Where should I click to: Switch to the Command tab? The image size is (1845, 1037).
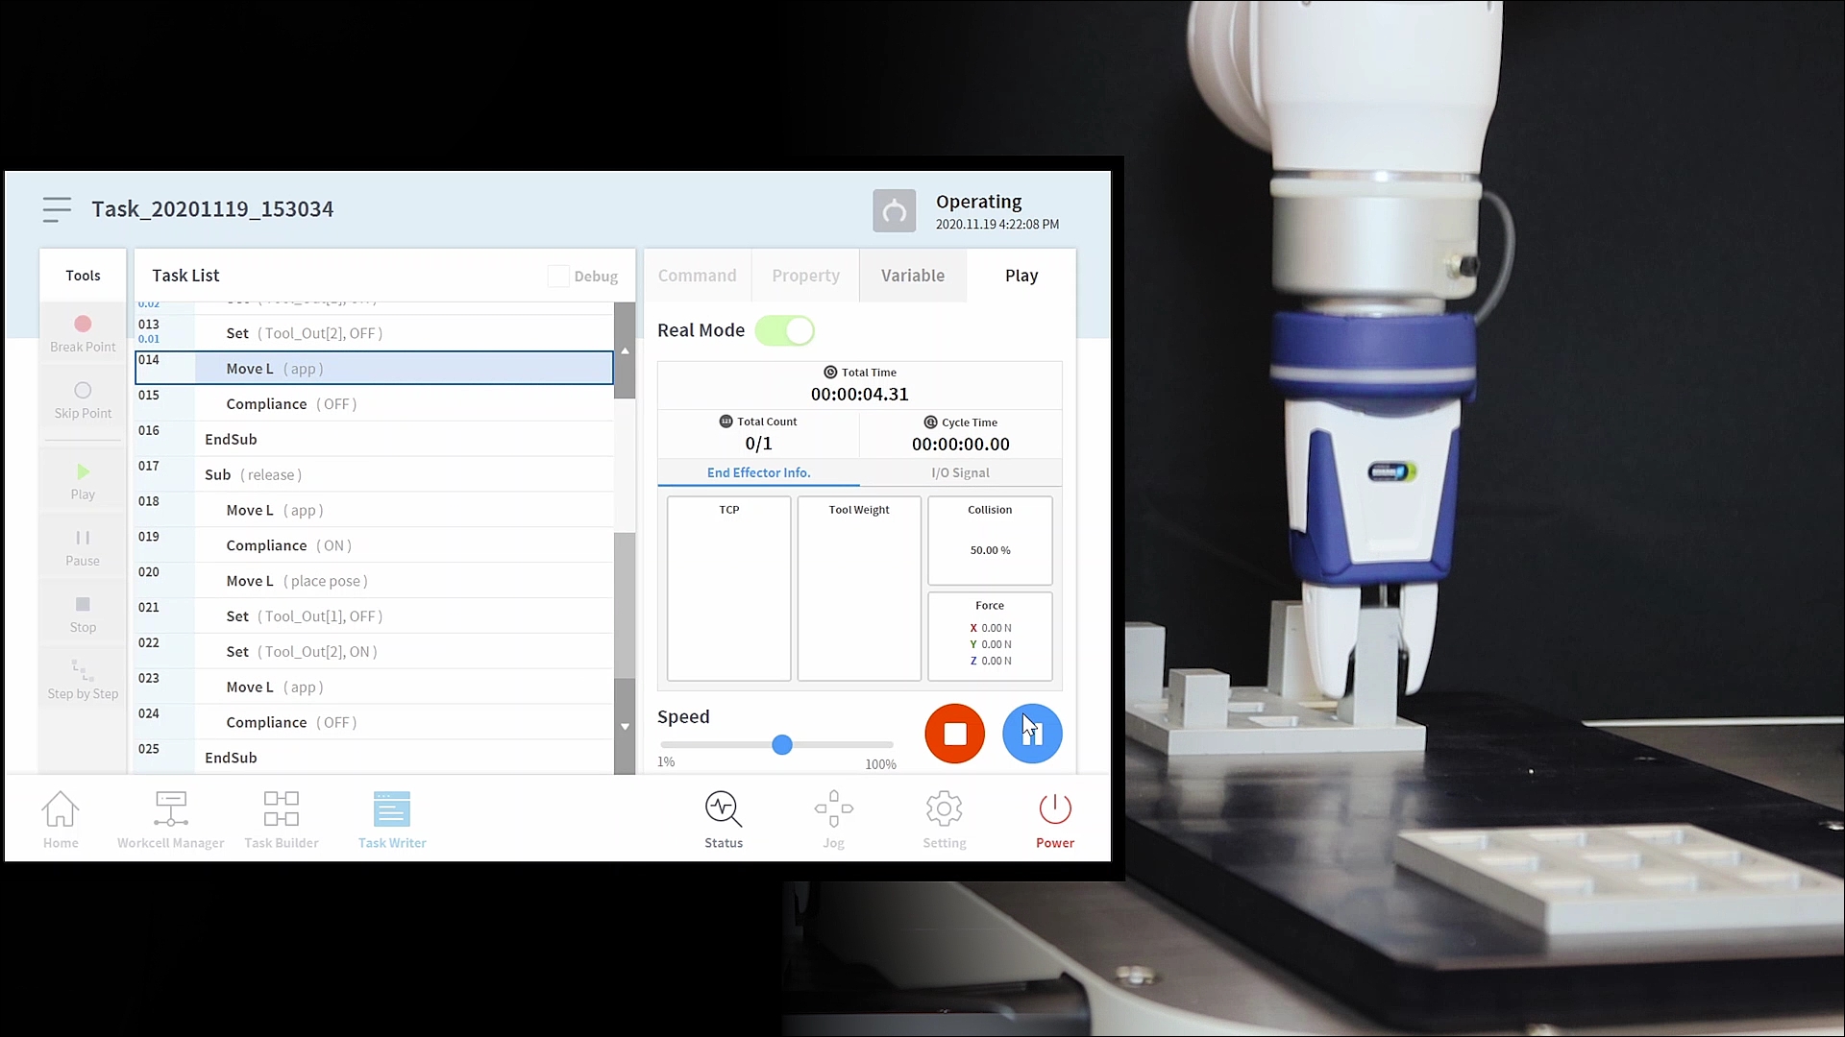(x=698, y=276)
